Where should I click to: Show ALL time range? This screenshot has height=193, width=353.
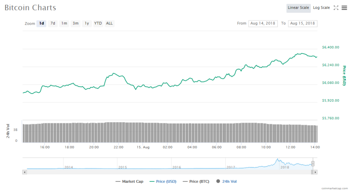[109, 23]
